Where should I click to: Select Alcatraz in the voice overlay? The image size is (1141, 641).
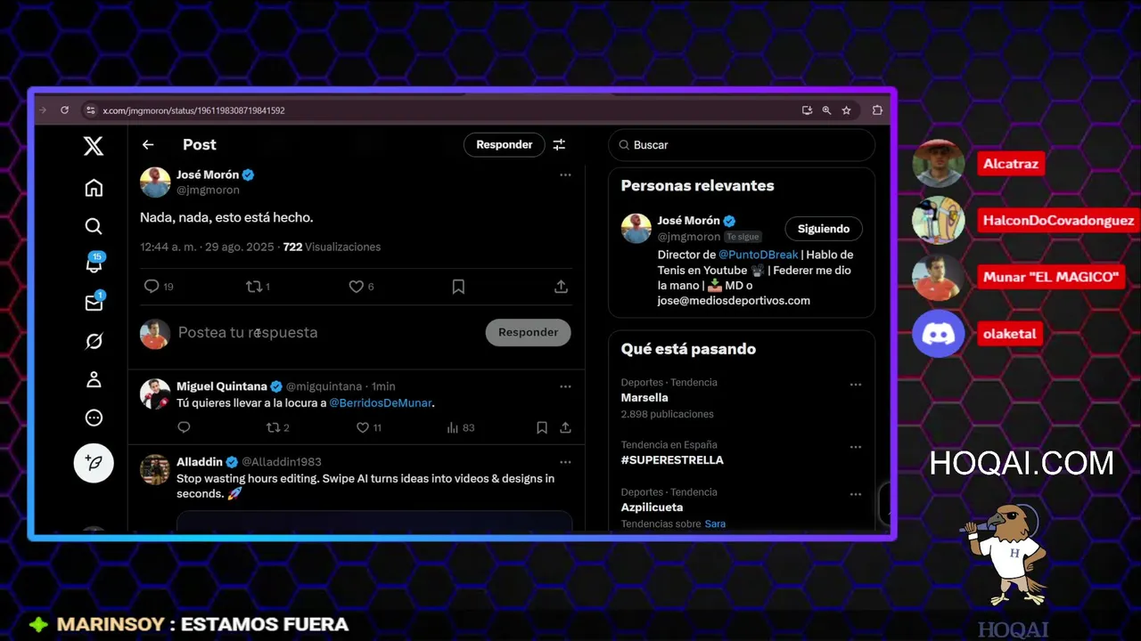1011,164
